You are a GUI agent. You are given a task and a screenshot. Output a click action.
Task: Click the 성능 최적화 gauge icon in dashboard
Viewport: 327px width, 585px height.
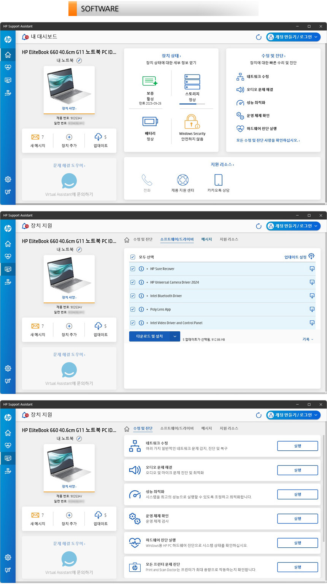[240, 103]
